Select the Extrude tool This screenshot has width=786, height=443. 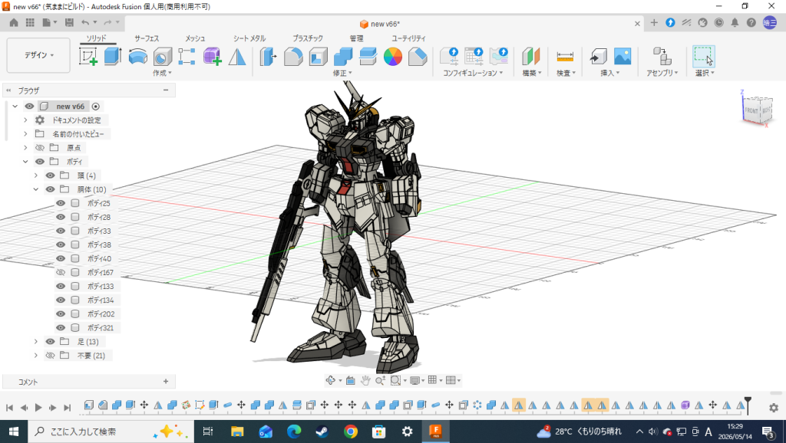(x=113, y=56)
